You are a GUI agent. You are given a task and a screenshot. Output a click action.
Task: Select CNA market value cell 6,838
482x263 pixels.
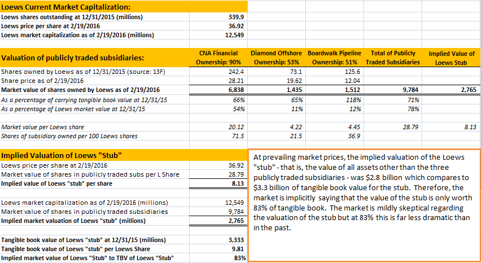tap(236, 90)
